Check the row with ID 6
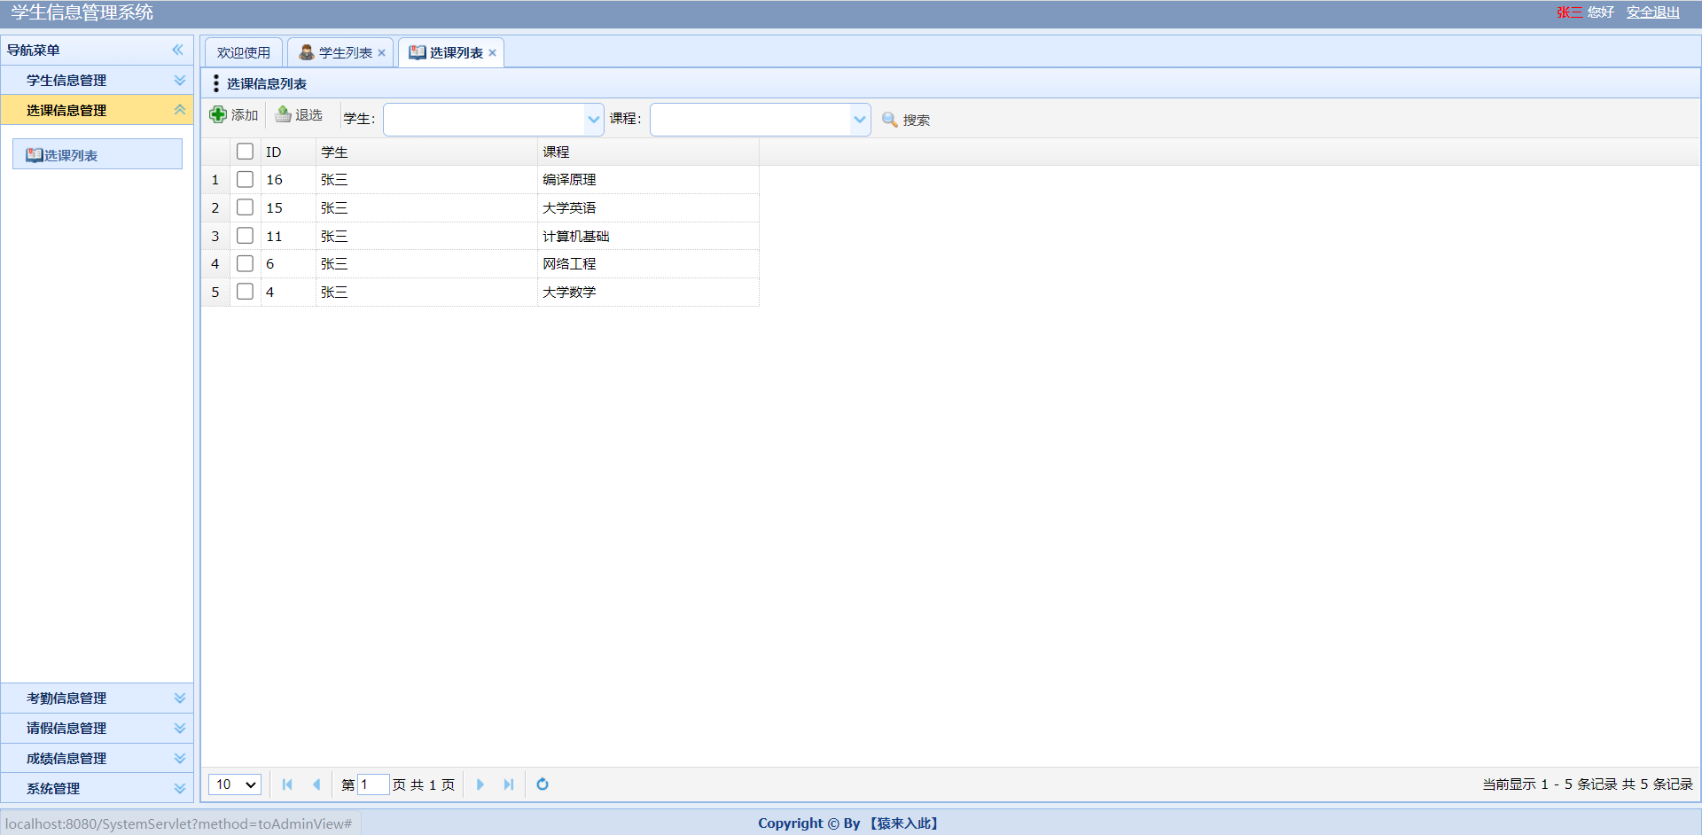The width and height of the screenshot is (1702, 835). coord(246,263)
